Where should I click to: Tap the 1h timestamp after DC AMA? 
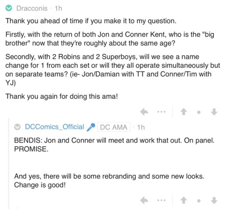coord(141,127)
